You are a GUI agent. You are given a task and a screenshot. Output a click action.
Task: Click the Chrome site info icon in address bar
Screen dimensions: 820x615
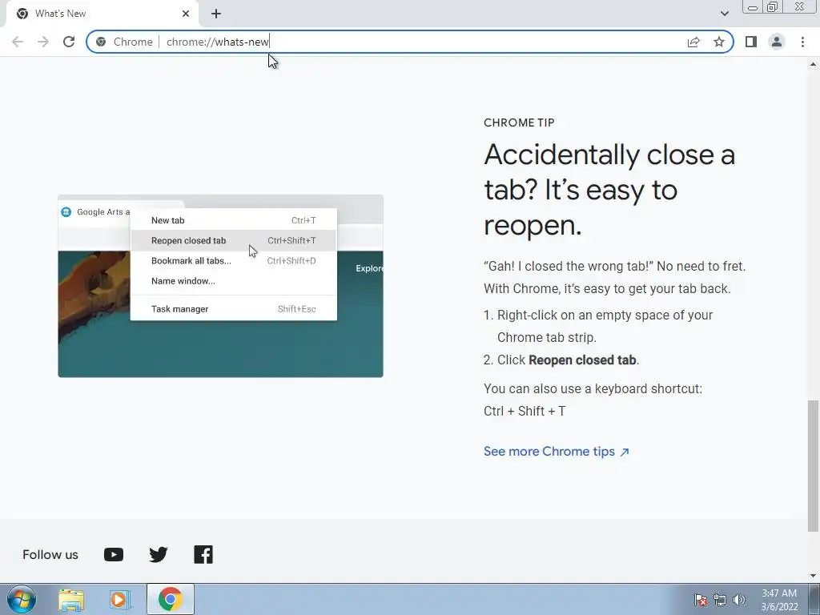101,42
